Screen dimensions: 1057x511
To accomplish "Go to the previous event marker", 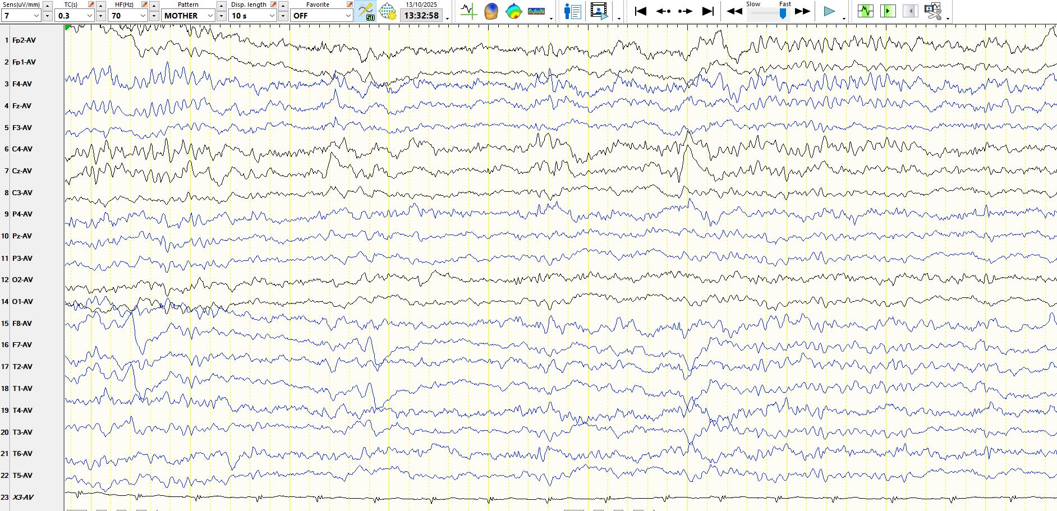I will pyautogui.click(x=663, y=11).
